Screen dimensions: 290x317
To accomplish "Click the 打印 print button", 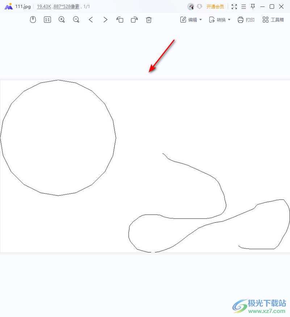I will click(246, 20).
